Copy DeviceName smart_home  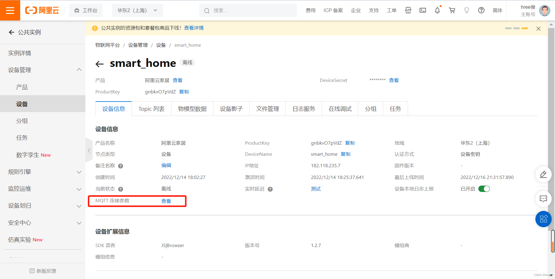pyautogui.click(x=346, y=154)
